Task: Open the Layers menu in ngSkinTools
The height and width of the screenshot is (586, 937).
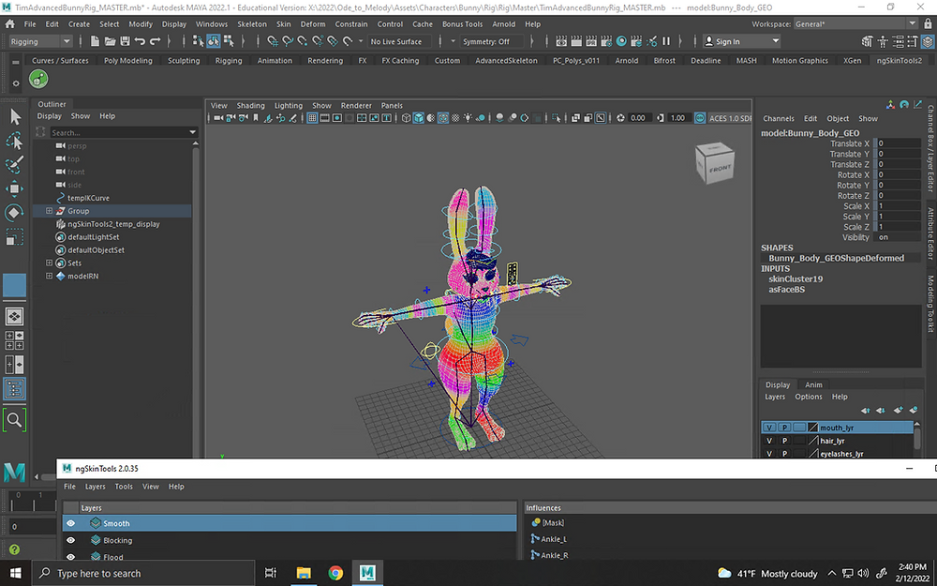Action: (x=95, y=486)
